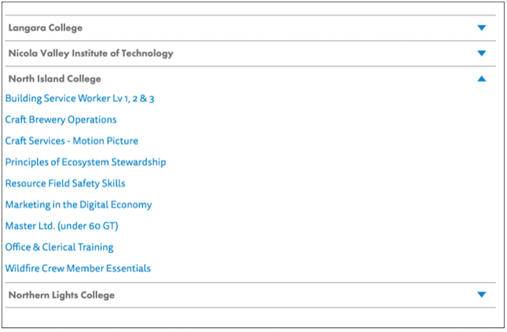Click the Nicola Valley Institute arrow icon
Image resolution: width=507 pixels, height=332 pixels.
point(481,53)
